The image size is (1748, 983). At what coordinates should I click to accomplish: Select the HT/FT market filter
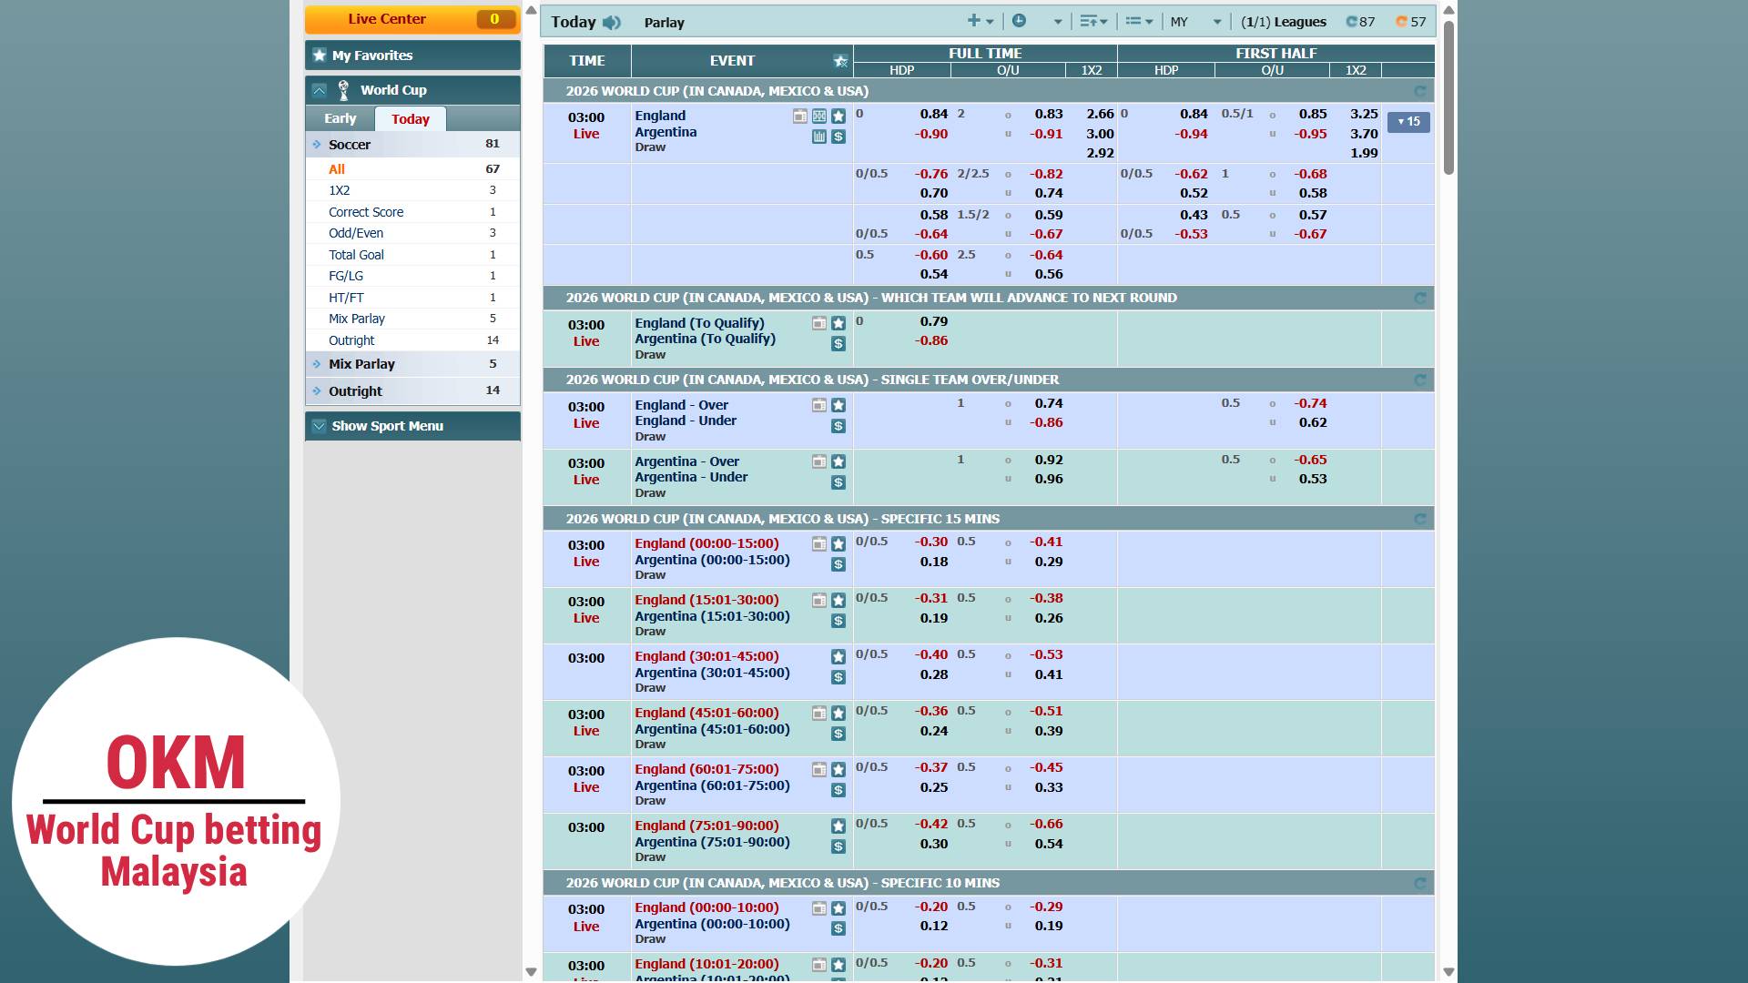(x=412, y=298)
